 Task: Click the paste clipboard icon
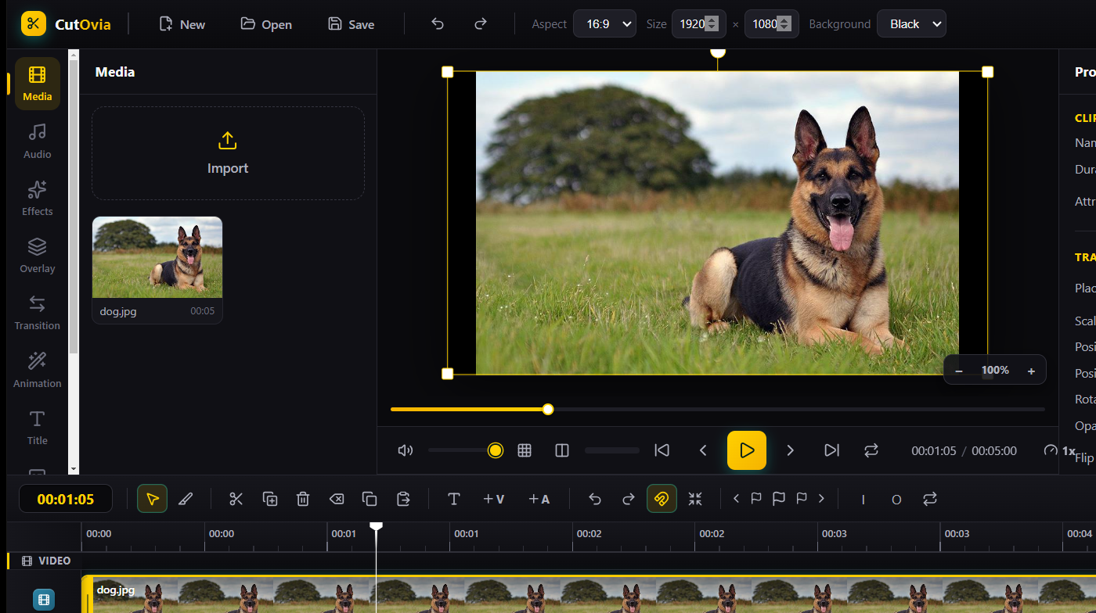[x=403, y=499]
